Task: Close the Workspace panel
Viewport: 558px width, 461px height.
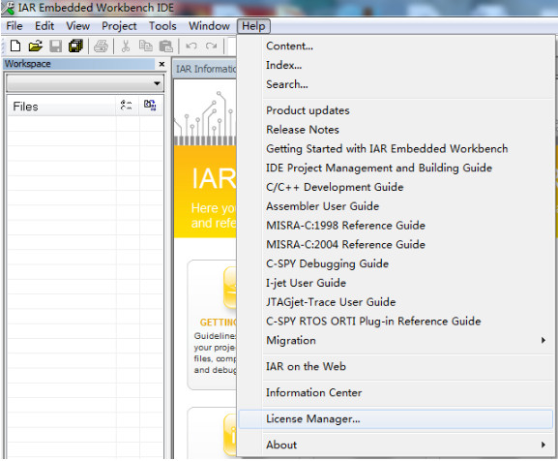Action: 162,64
